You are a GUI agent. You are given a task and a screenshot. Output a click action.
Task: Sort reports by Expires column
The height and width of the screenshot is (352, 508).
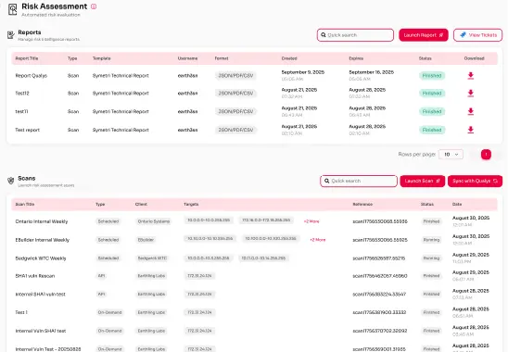[356, 58]
